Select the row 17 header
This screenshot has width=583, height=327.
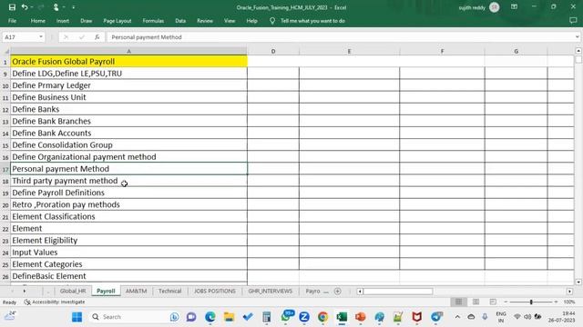5,169
